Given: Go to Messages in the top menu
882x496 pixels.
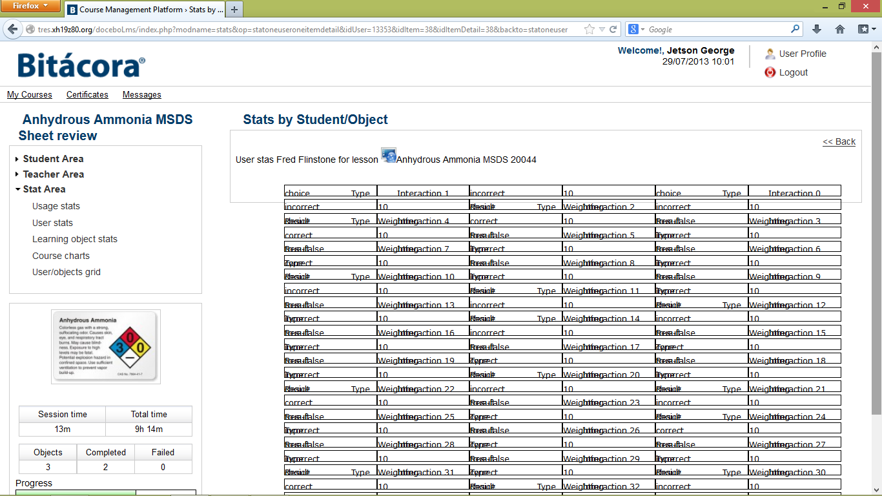Looking at the screenshot, I should [141, 95].
